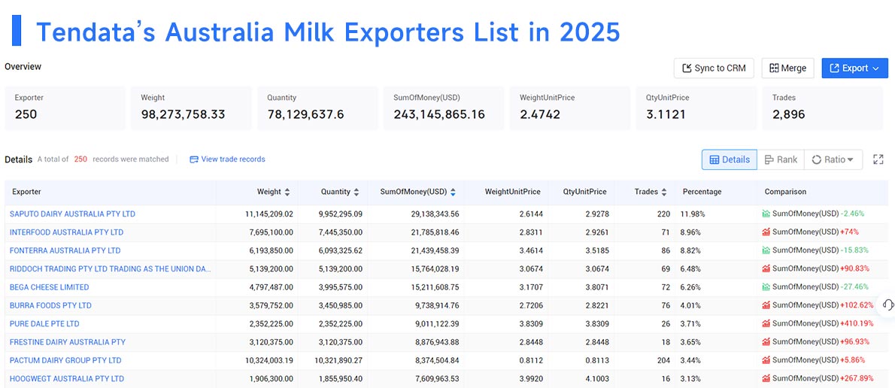Viewport: 895px width, 388px height.
Task: Open BURRA FOODS PTY LTD exporter
Action: click(x=50, y=305)
